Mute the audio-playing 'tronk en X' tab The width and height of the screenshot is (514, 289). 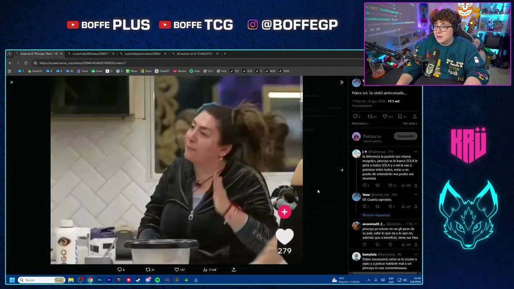(56, 54)
